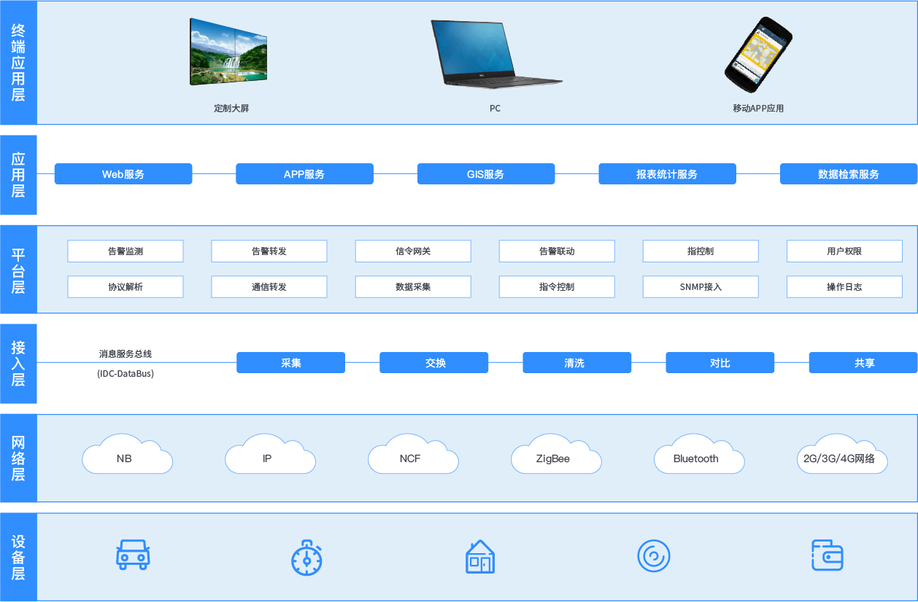918x602 pixels.
Task: Open the GIS服务 service
Action: (485, 173)
